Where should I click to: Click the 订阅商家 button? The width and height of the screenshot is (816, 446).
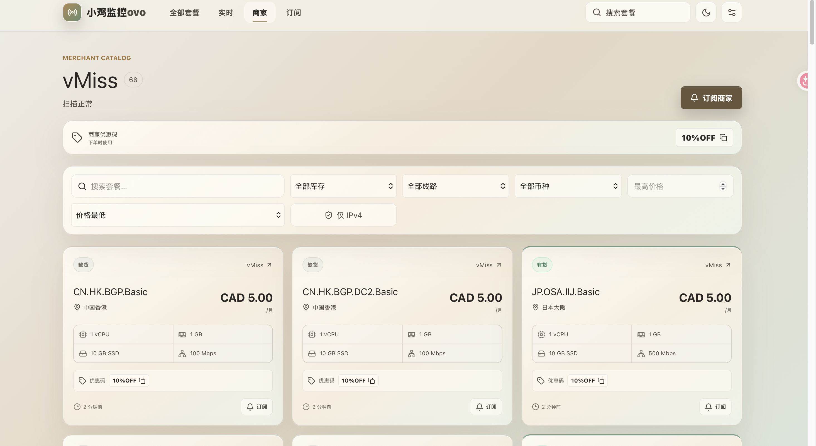coord(711,98)
